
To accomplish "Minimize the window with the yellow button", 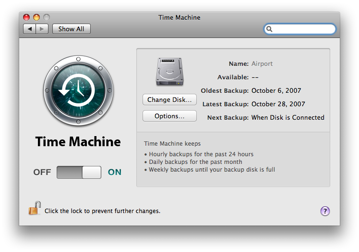I will click(x=36, y=17).
